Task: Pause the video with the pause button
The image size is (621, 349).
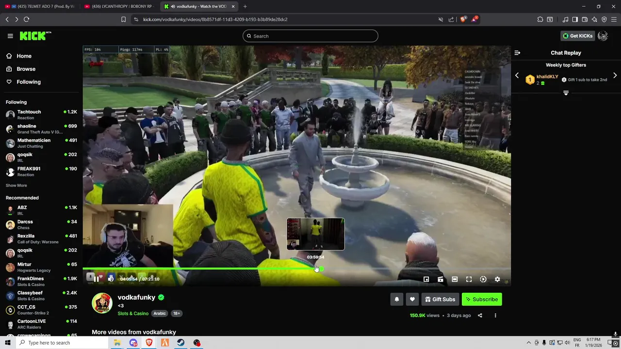Action: (96, 279)
